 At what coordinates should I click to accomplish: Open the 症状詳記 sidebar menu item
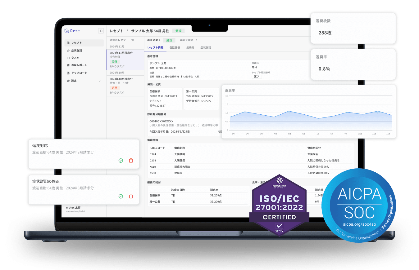[84, 51]
